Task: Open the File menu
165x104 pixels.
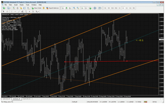Action: (x=6, y=5)
